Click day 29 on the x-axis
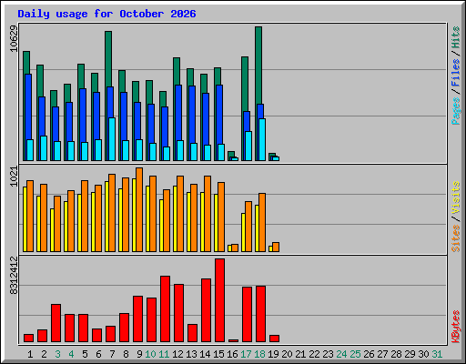The height and width of the screenshot is (364, 466). tap(410, 354)
